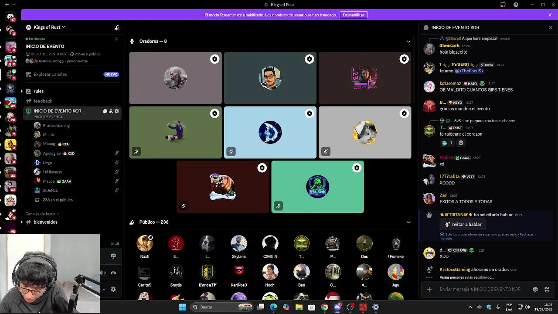
Task: Click the blue D logo speaker tile
Action: click(270, 133)
